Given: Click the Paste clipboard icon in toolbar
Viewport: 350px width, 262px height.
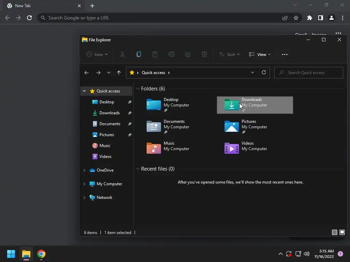Looking at the screenshot, I should point(155,54).
